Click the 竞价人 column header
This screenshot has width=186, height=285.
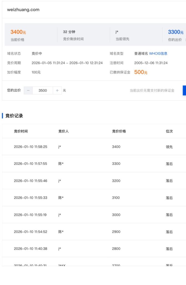point(63,131)
